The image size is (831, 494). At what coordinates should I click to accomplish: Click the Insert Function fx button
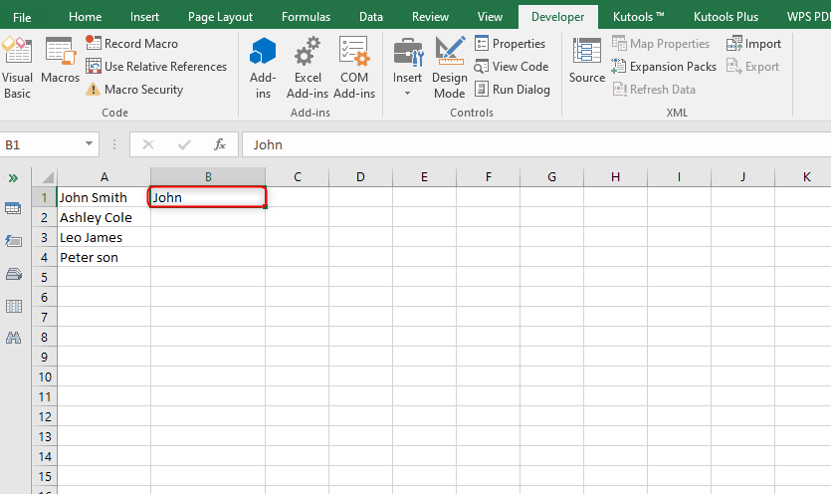[x=219, y=144]
